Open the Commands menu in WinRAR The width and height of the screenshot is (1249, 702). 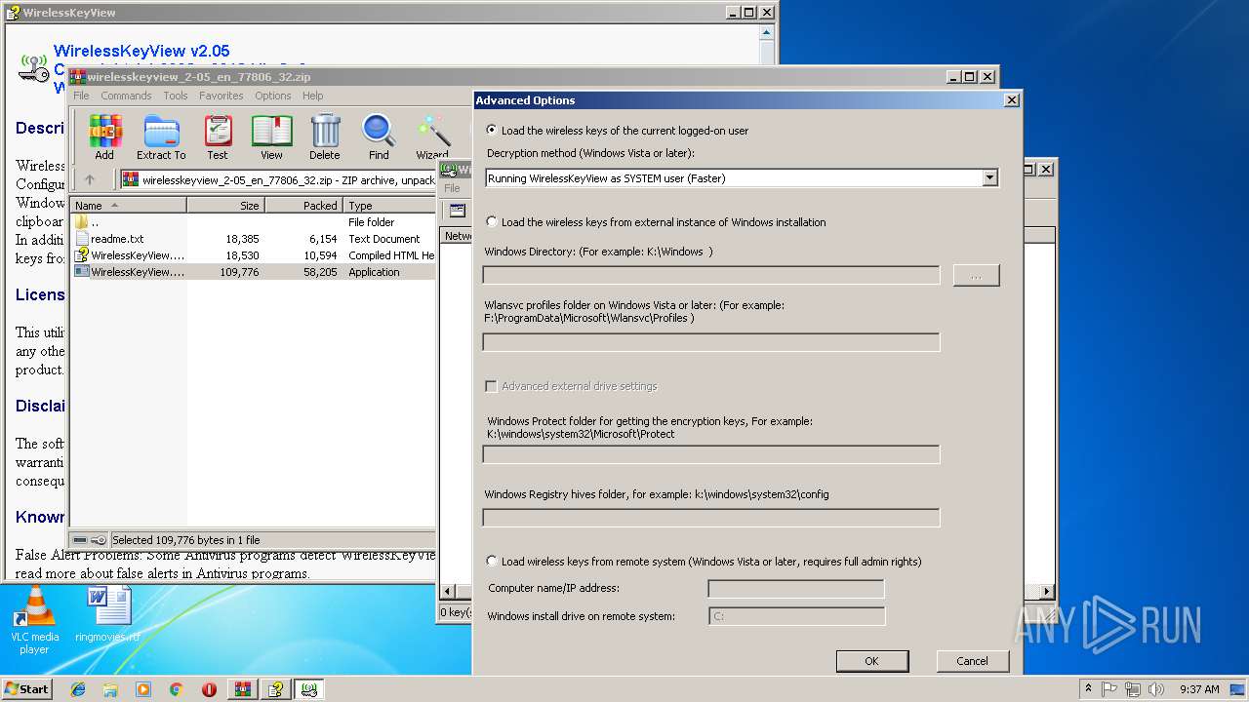tap(126, 96)
